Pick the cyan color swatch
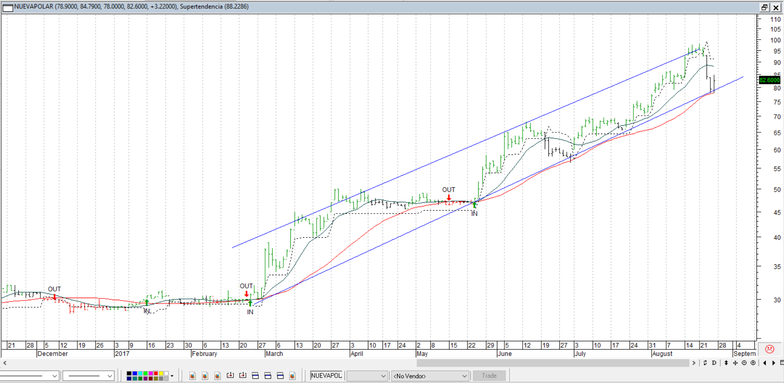Viewport: 784px width, 383px height. (x=140, y=373)
